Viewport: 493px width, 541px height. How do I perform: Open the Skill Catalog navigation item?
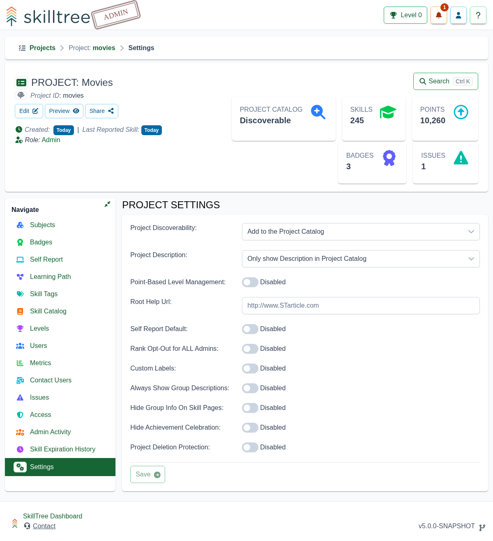coord(60,311)
